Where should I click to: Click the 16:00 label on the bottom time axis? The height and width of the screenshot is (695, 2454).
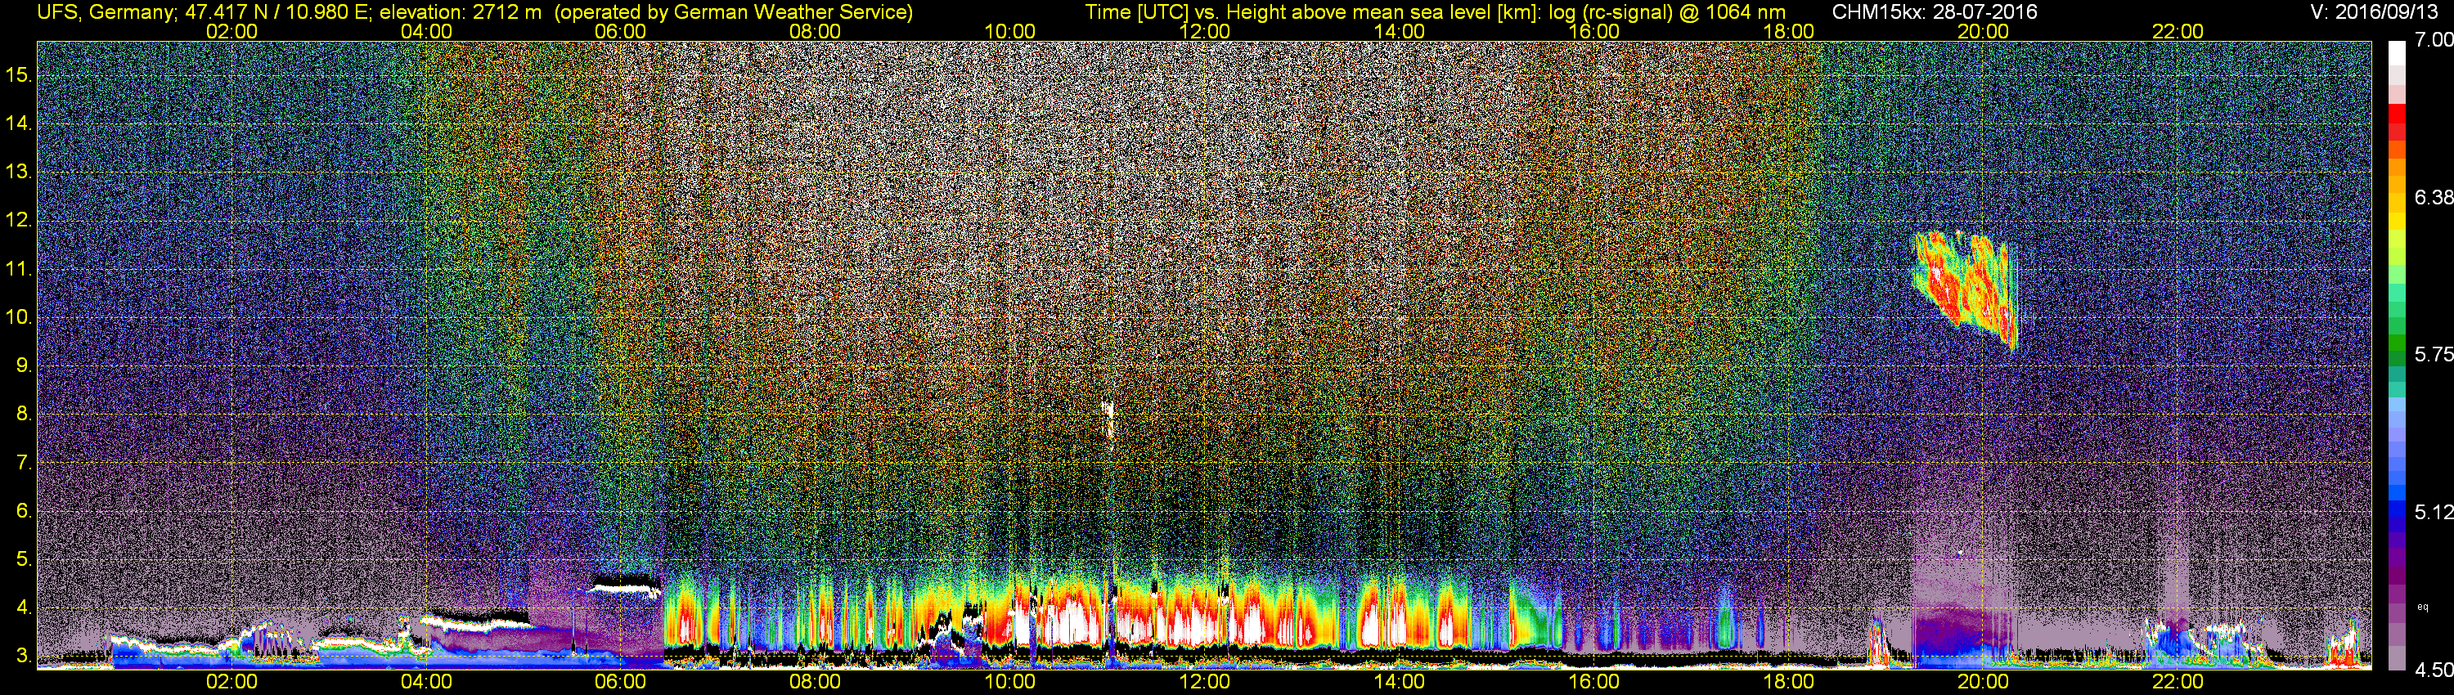coord(1593,682)
